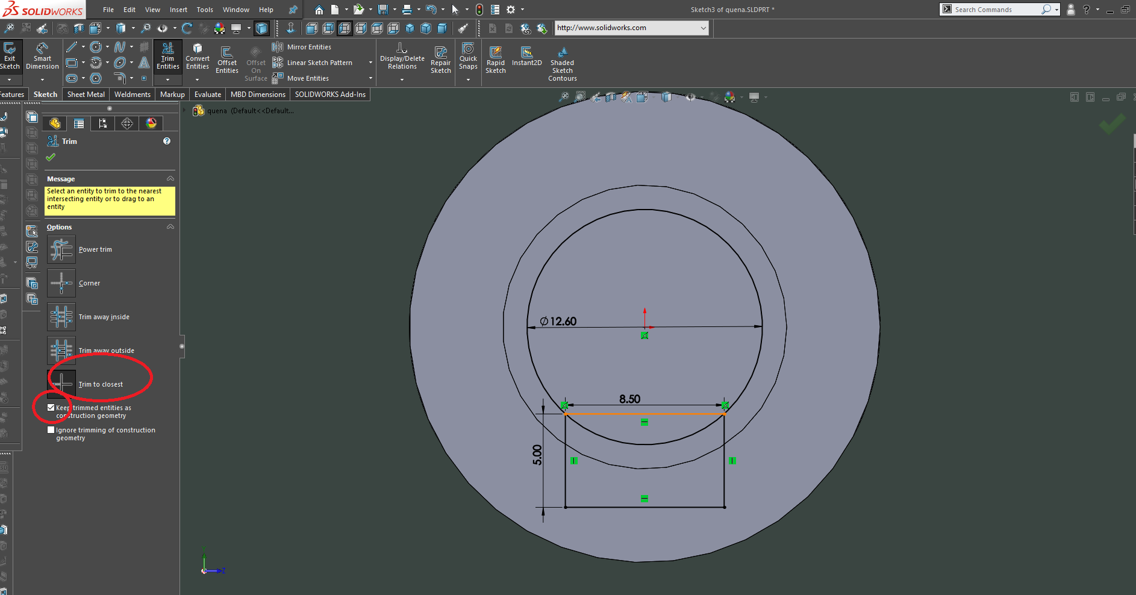Image resolution: width=1136 pixels, height=595 pixels.
Task: Click the Home icon
Action: point(319,10)
